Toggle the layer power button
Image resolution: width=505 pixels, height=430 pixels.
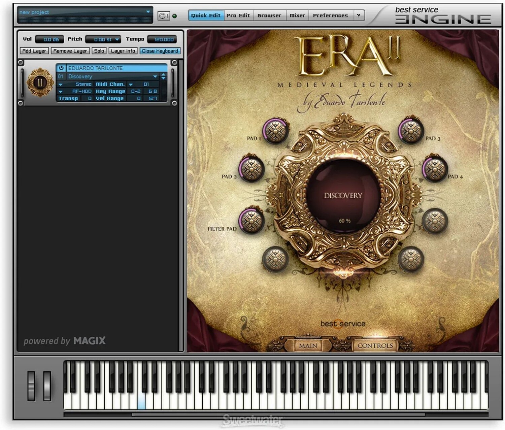pos(61,68)
